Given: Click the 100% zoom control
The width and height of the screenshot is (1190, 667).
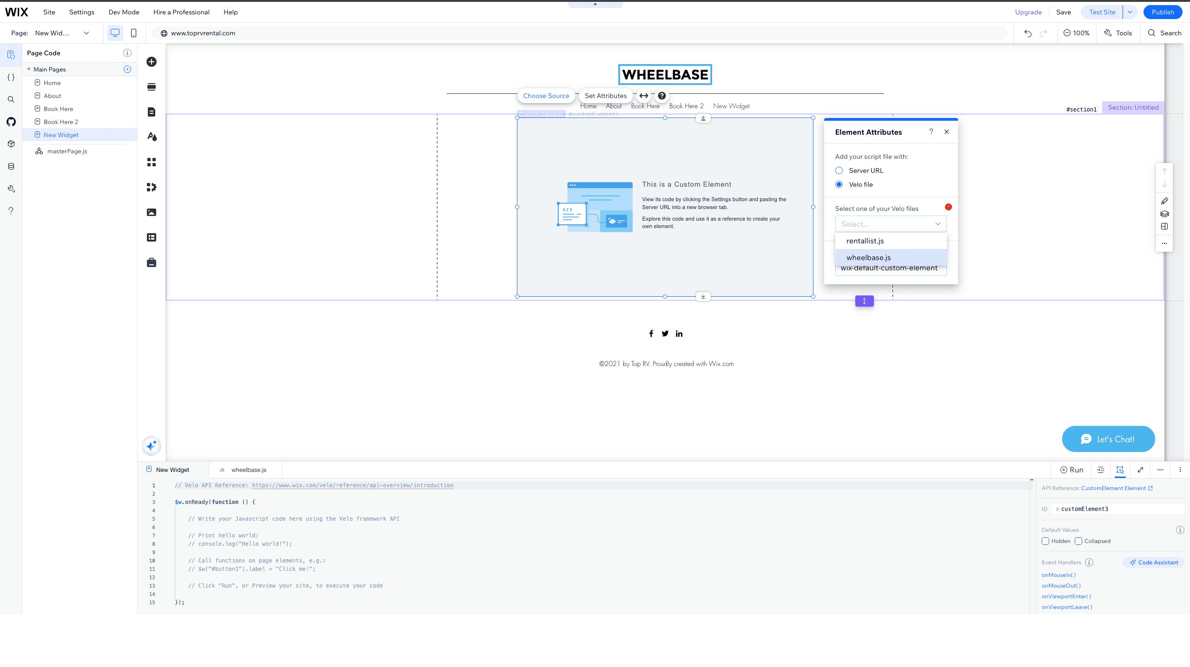Looking at the screenshot, I should click(x=1077, y=33).
